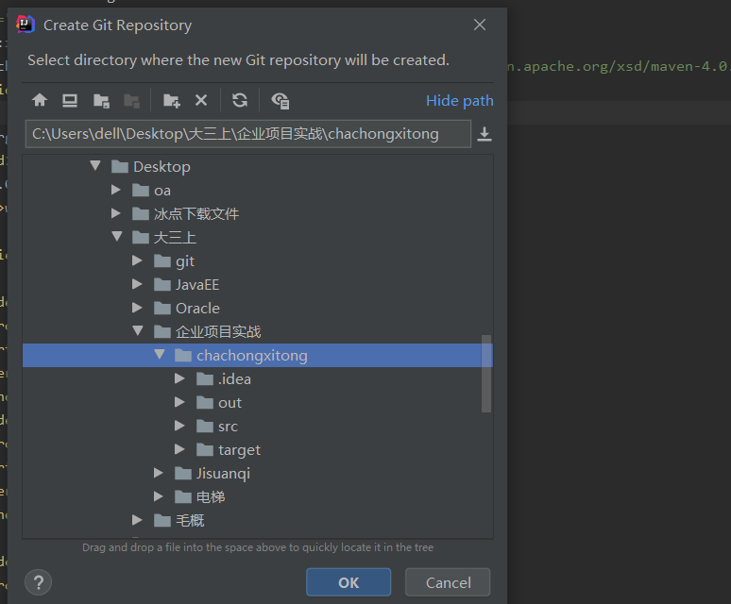Confirm with the OK button
The height and width of the screenshot is (604, 731).
click(x=348, y=582)
